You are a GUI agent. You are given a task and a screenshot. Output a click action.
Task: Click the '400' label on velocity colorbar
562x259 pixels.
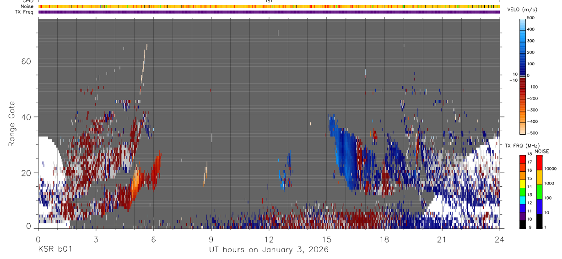pyautogui.click(x=531, y=29)
